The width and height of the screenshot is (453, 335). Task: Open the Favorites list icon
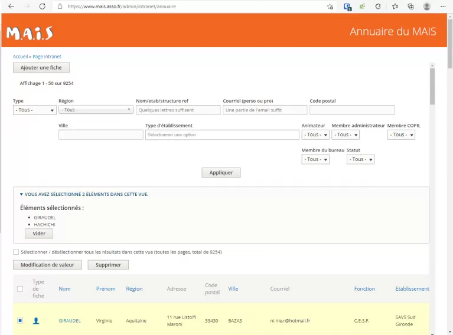pyautogui.click(x=395, y=6)
